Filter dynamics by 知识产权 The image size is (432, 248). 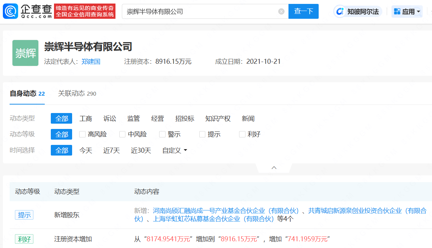pyautogui.click(x=218, y=119)
